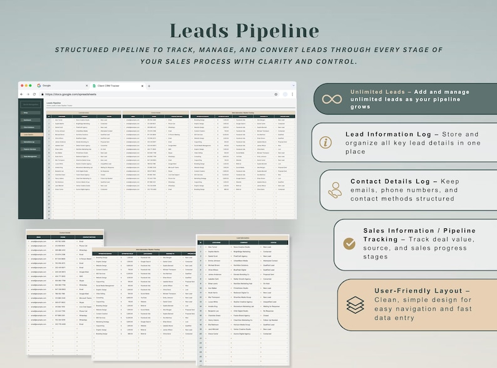The image size is (497, 368).
Task: Click the infinity icon beside Unlimited Leads
Action: (x=332, y=100)
